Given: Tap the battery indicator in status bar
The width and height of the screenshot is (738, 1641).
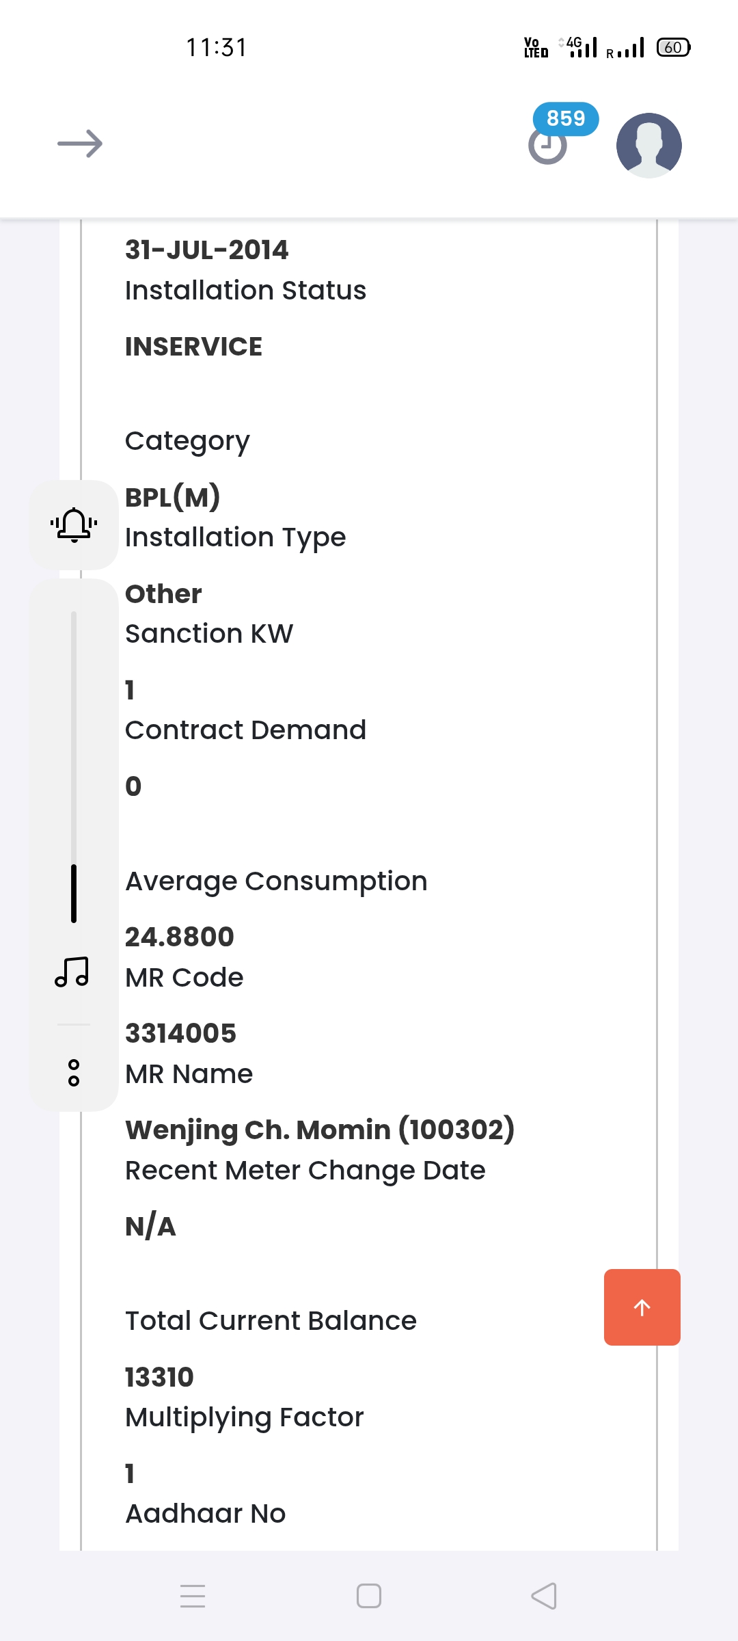Looking at the screenshot, I should coord(674,47).
